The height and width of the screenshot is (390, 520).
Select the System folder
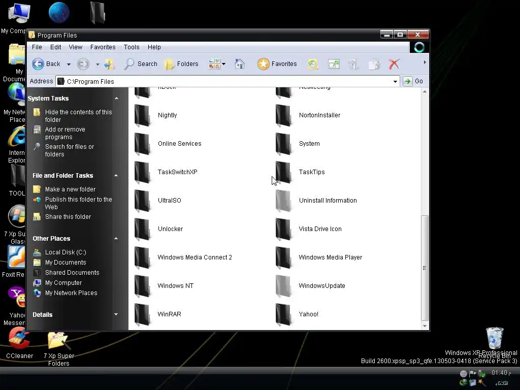(298, 144)
